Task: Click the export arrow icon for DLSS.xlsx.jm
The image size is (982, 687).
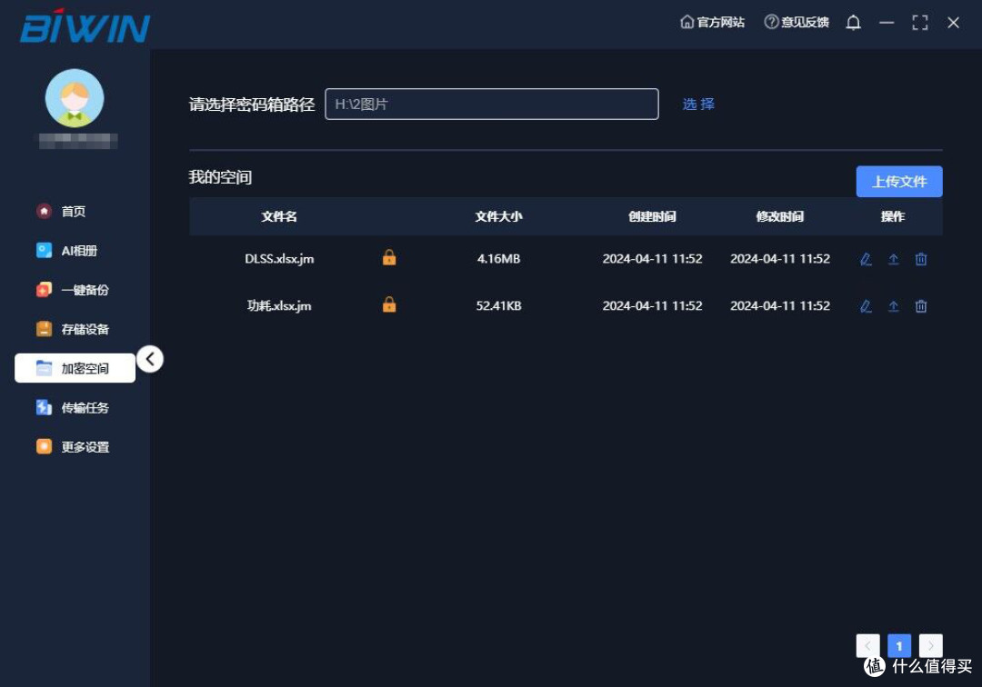Action: [893, 259]
